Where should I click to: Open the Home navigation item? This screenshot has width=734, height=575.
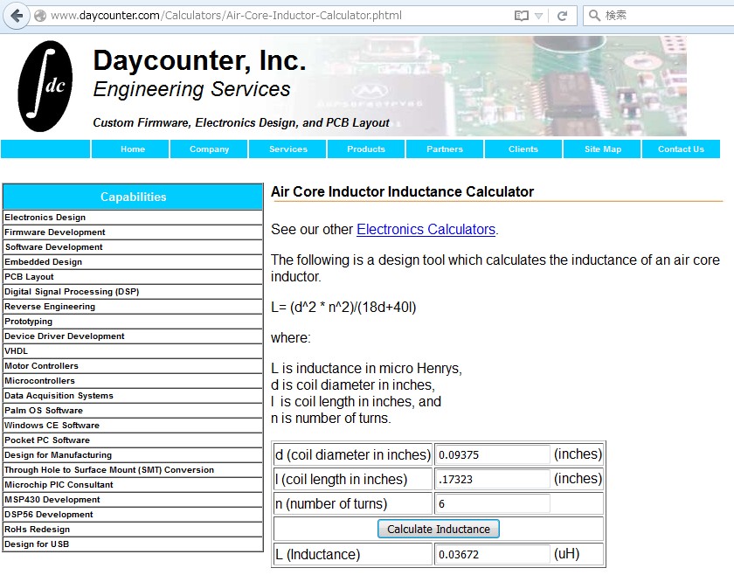pyautogui.click(x=130, y=149)
